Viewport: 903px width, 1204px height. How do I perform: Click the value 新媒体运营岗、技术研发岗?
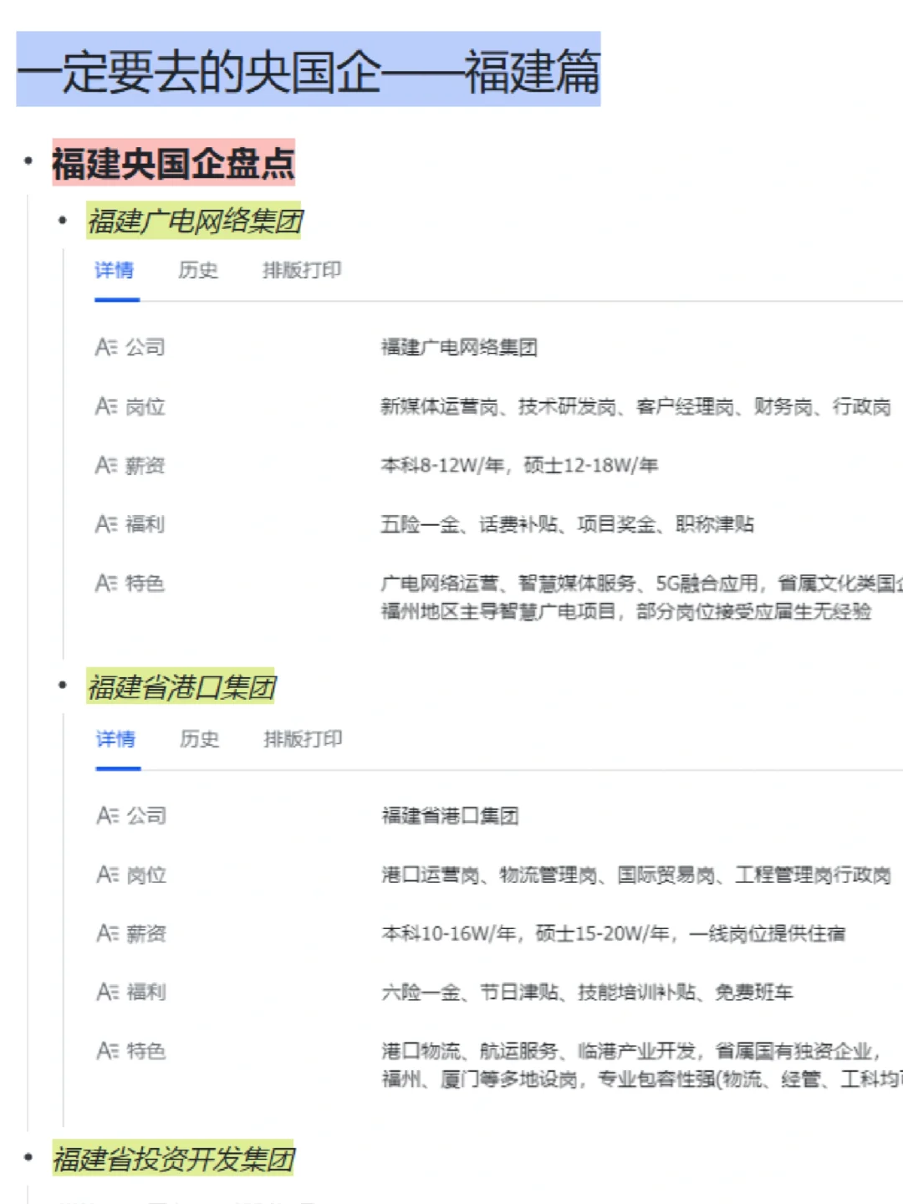(x=498, y=406)
